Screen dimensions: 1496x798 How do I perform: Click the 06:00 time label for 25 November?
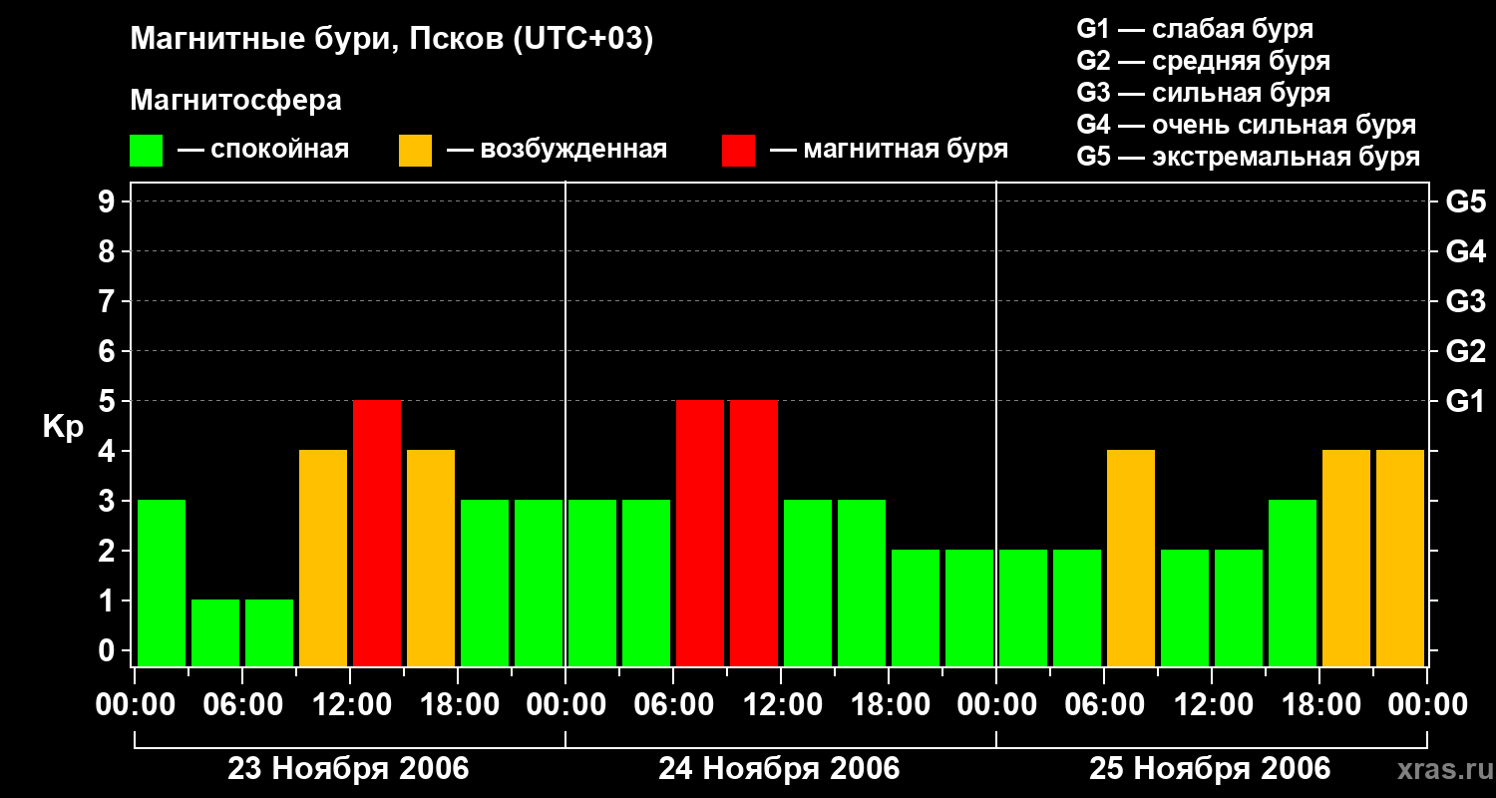[1104, 705]
